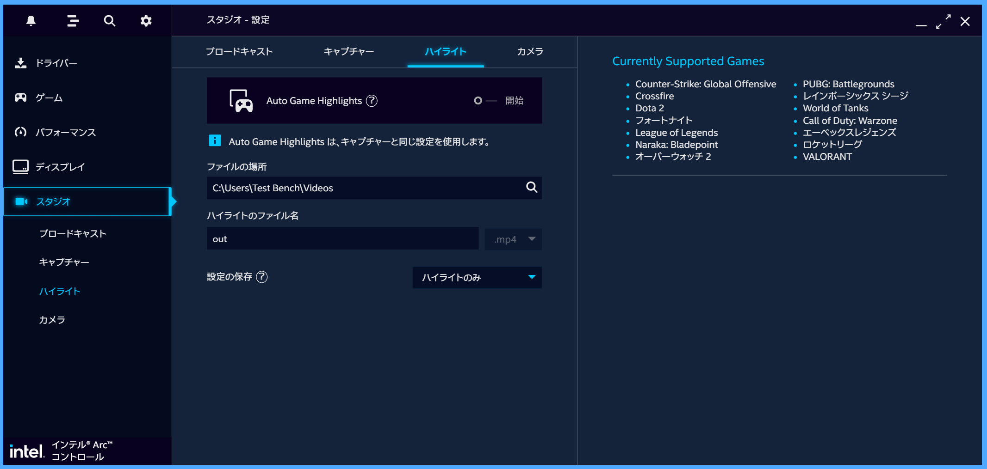Click the help icon next to Auto Game Highlights
Image resolution: width=987 pixels, height=469 pixels.
pyautogui.click(x=372, y=101)
